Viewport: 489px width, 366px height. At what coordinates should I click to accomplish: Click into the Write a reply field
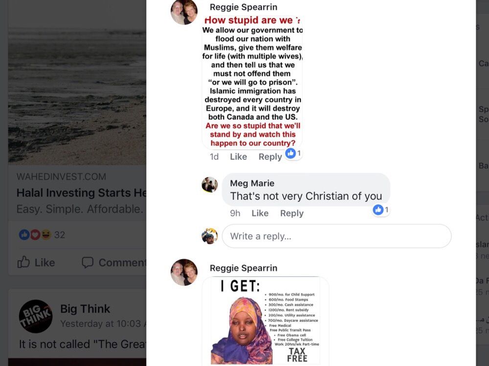pyautogui.click(x=336, y=236)
